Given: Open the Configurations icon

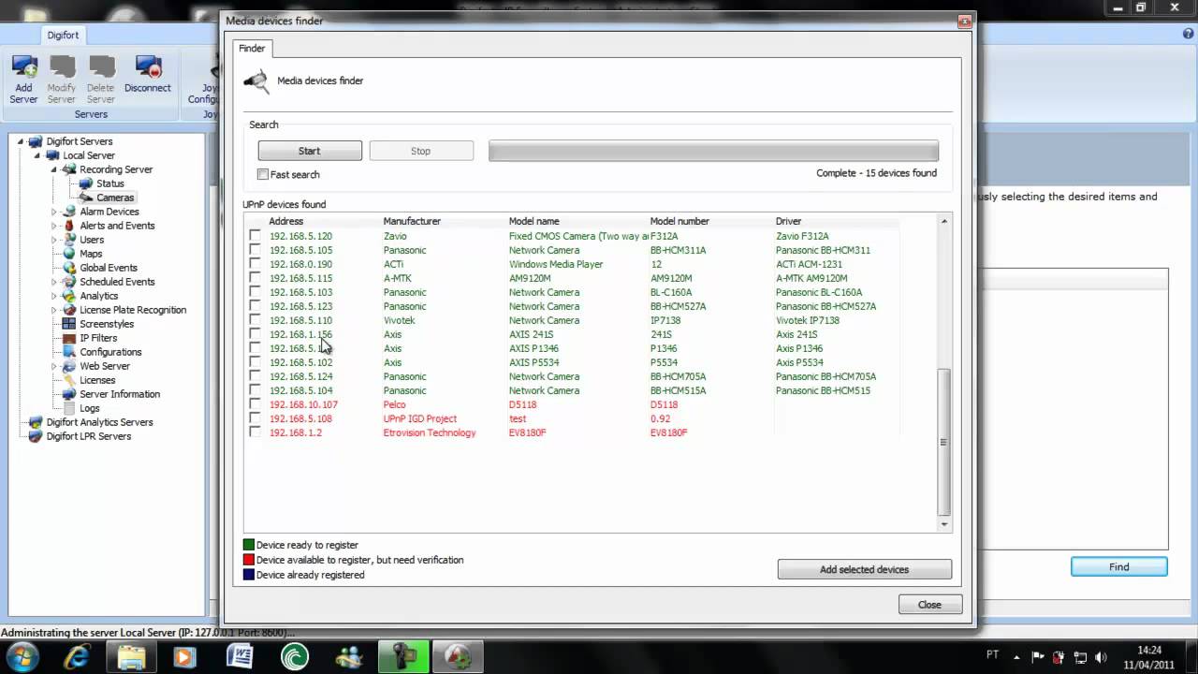Looking at the screenshot, I should click(69, 352).
